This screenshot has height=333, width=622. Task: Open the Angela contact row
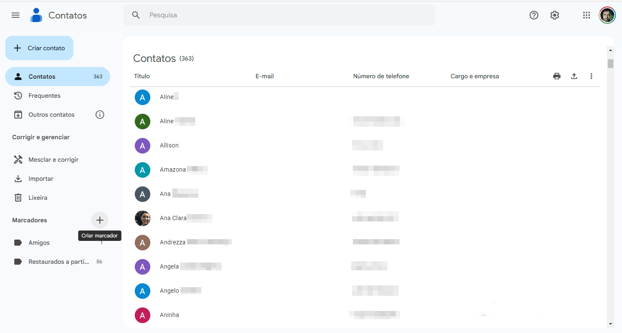tap(365, 266)
